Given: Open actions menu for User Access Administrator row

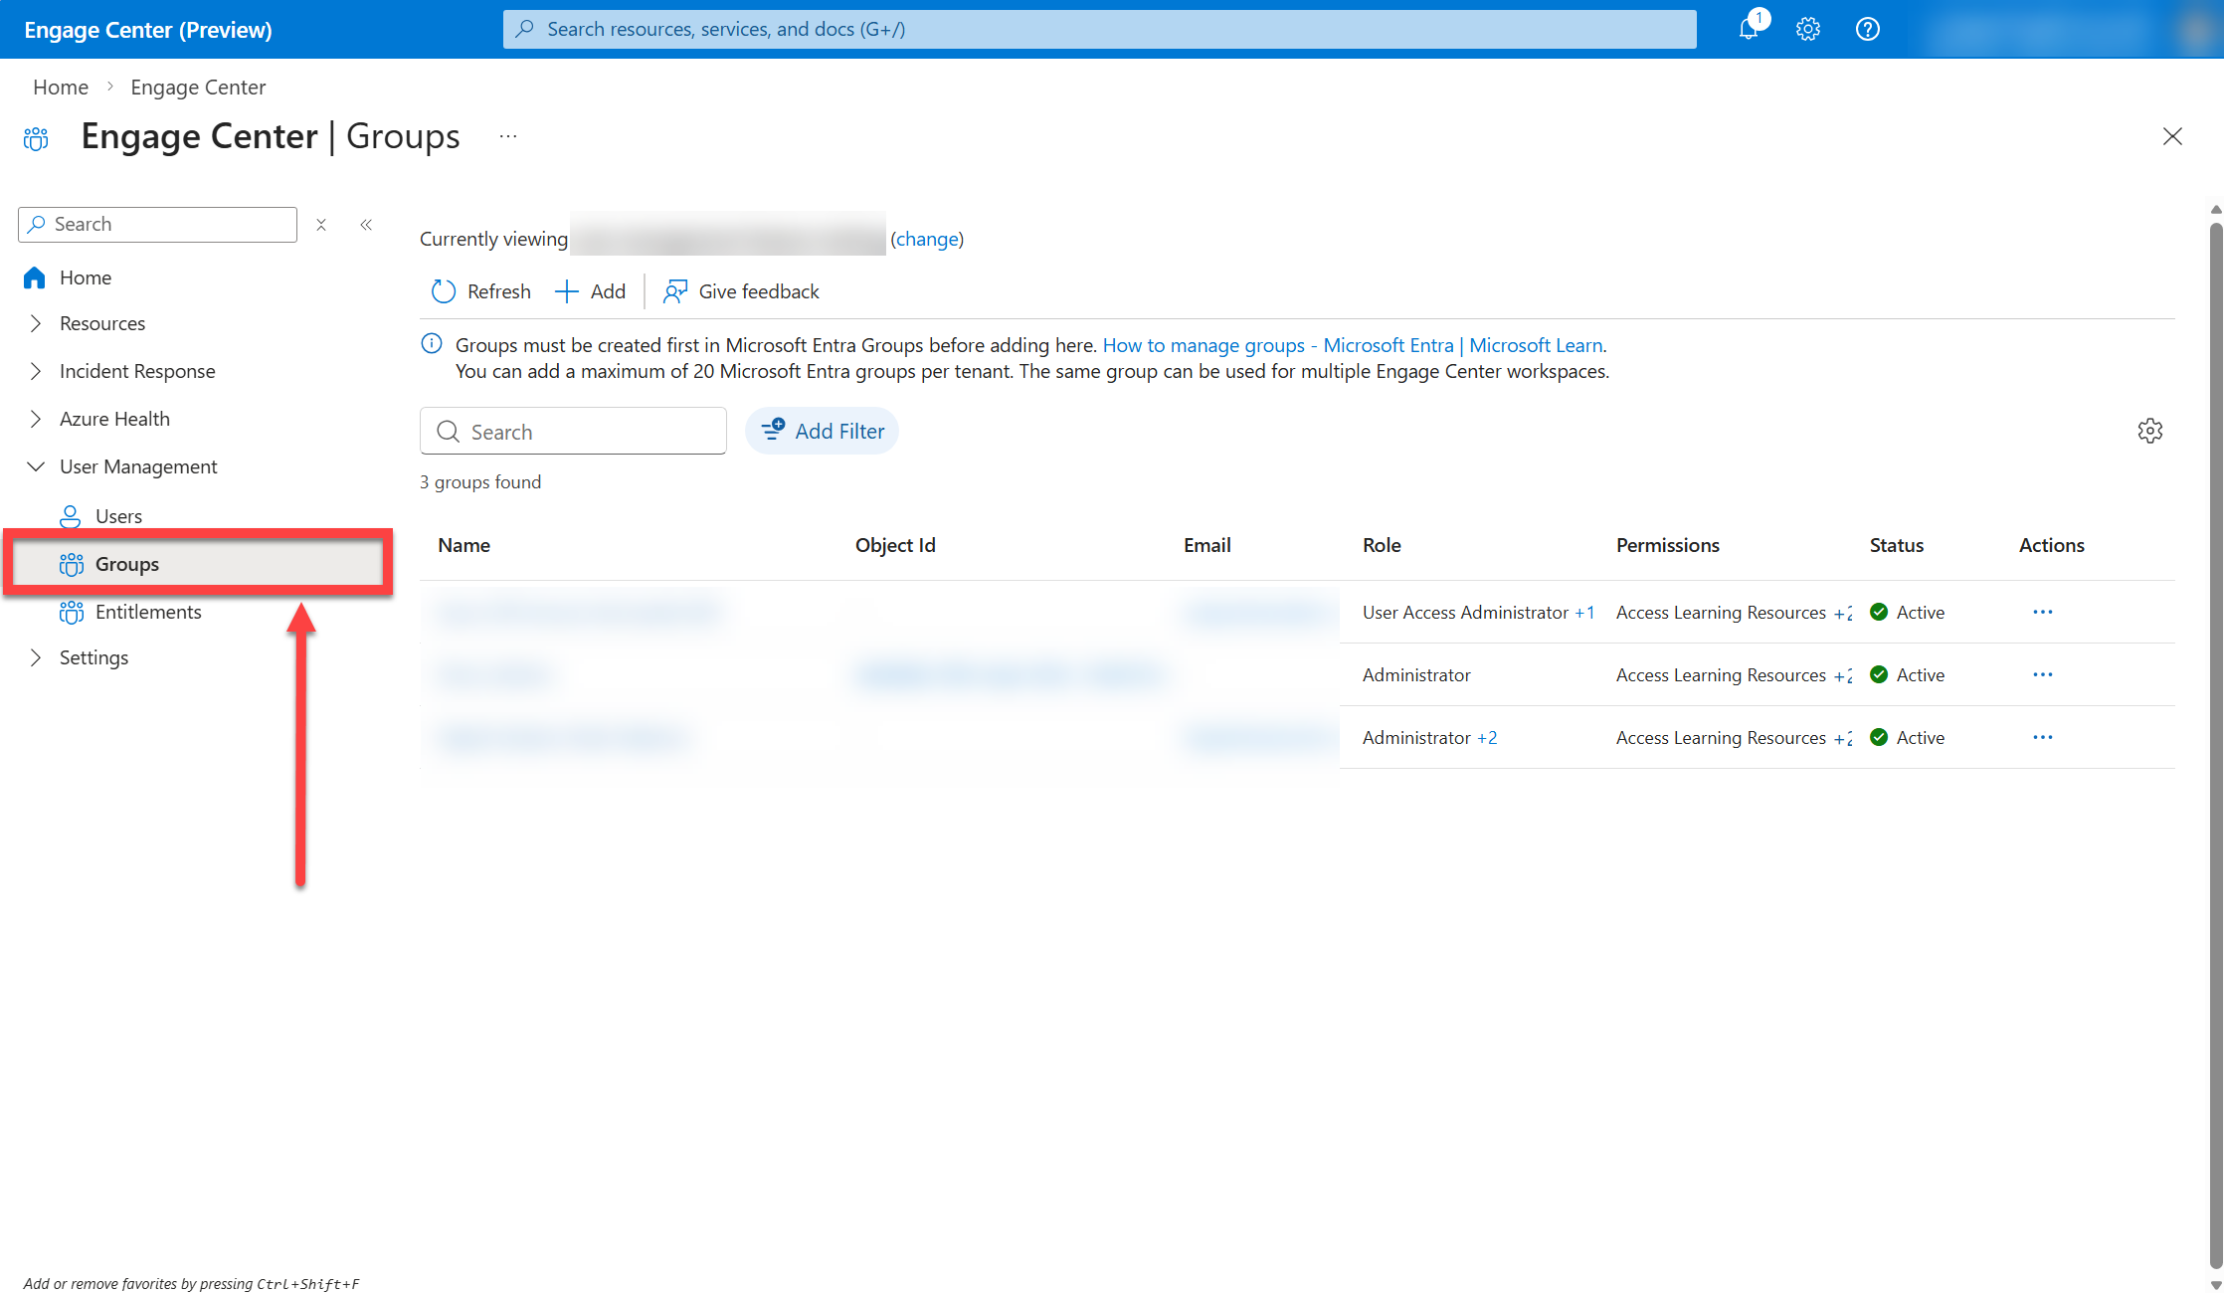Looking at the screenshot, I should pos(2043,612).
